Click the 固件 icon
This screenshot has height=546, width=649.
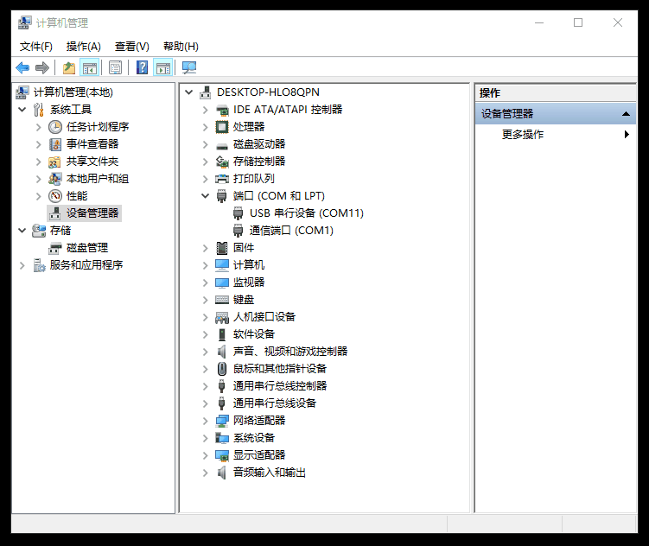[222, 248]
